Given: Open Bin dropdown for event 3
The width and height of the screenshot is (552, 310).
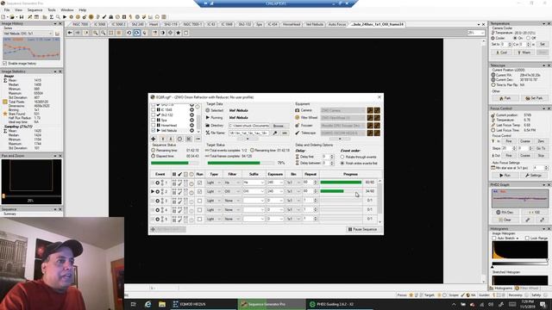Looking at the screenshot, I should 293,201.
